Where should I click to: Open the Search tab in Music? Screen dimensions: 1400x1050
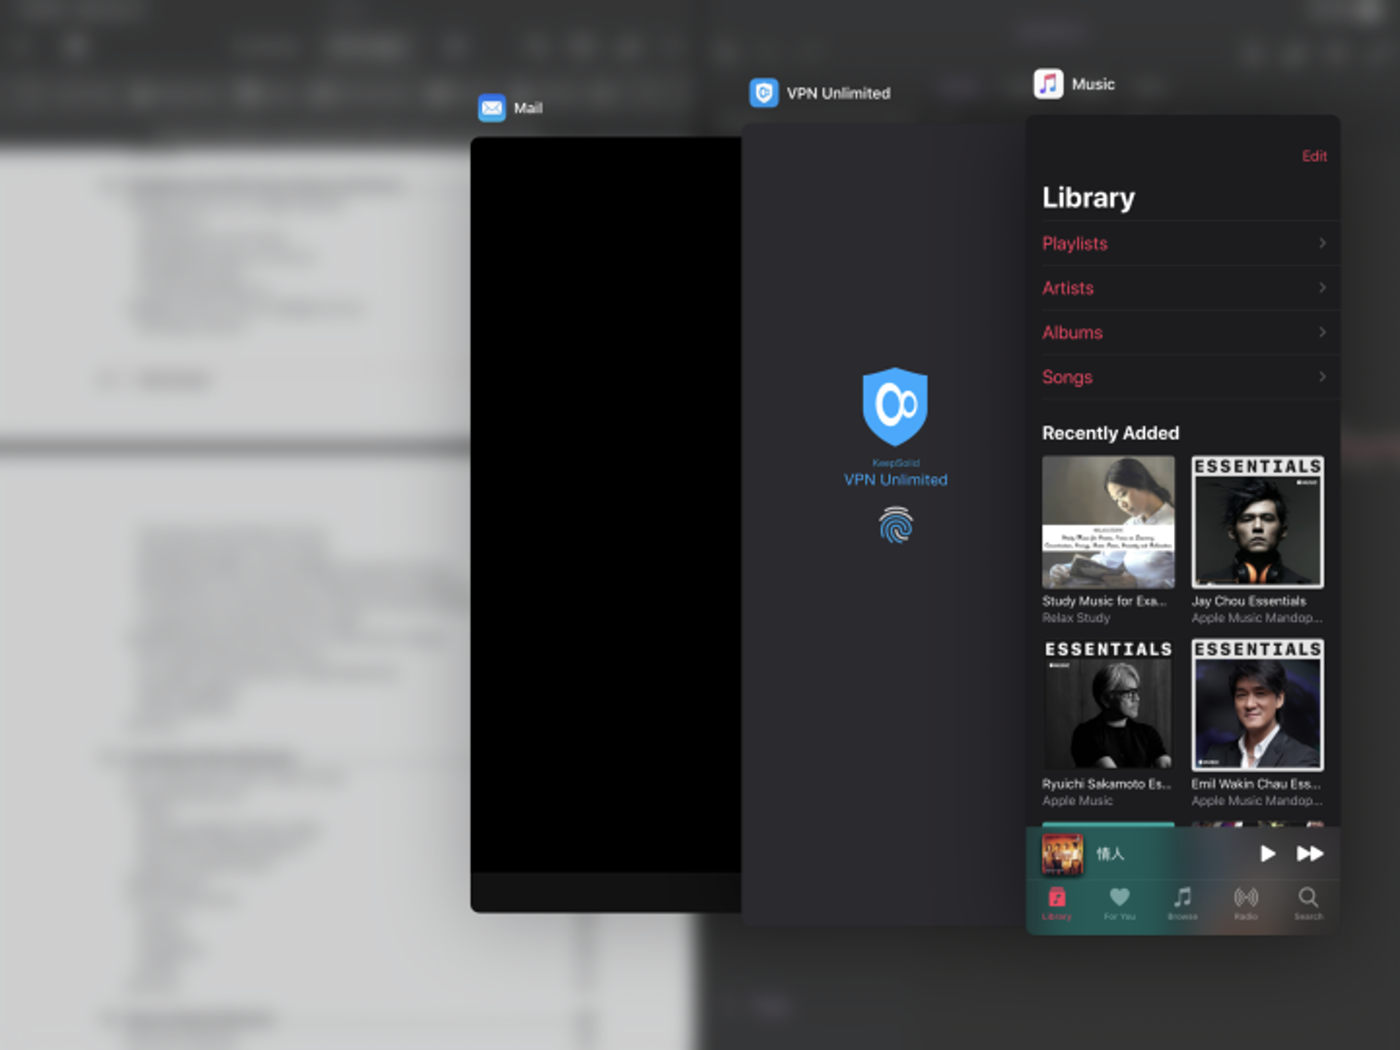click(1308, 903)
